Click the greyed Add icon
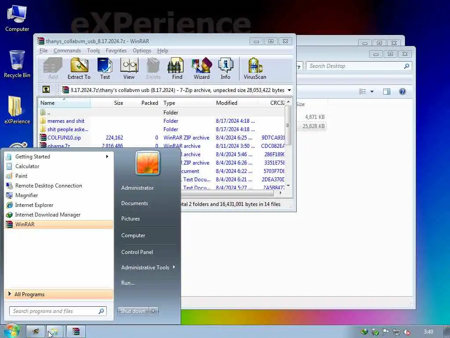The width and height of the screenshot is (450, 338). pos(53,68)
